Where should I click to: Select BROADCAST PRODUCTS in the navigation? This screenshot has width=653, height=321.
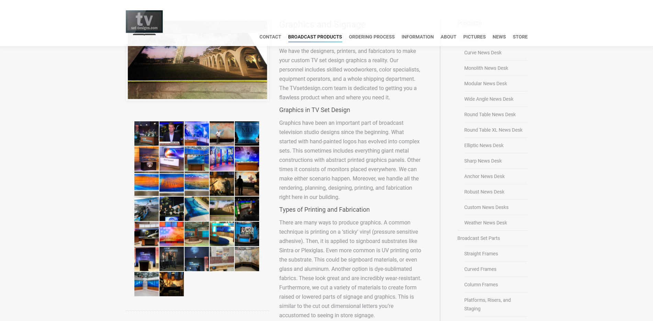pyautogui.click(x=315, y=37)
